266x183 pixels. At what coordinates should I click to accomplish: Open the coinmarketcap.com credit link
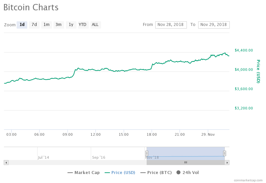click(248, 180)
